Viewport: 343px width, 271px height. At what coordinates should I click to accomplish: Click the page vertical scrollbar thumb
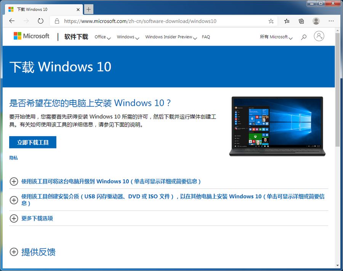click(338, 89)
